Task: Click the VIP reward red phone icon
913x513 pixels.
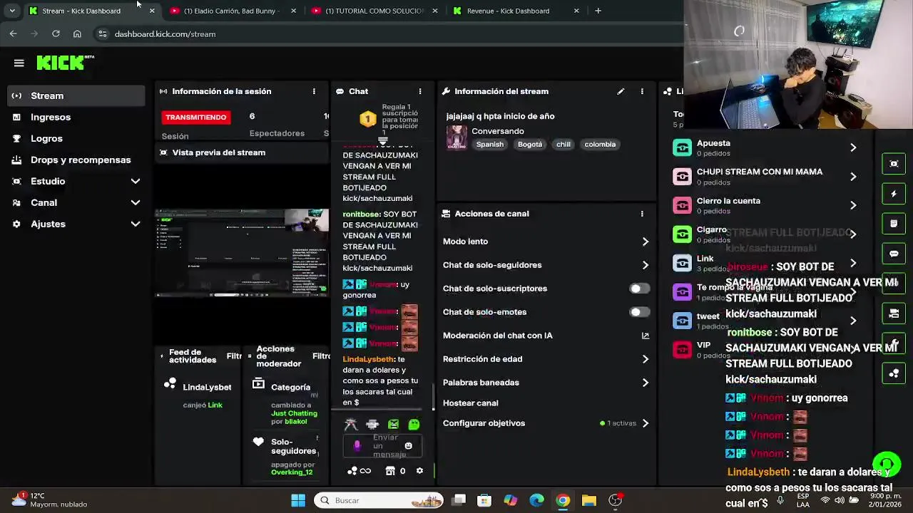Action: (x=683, y=349)
